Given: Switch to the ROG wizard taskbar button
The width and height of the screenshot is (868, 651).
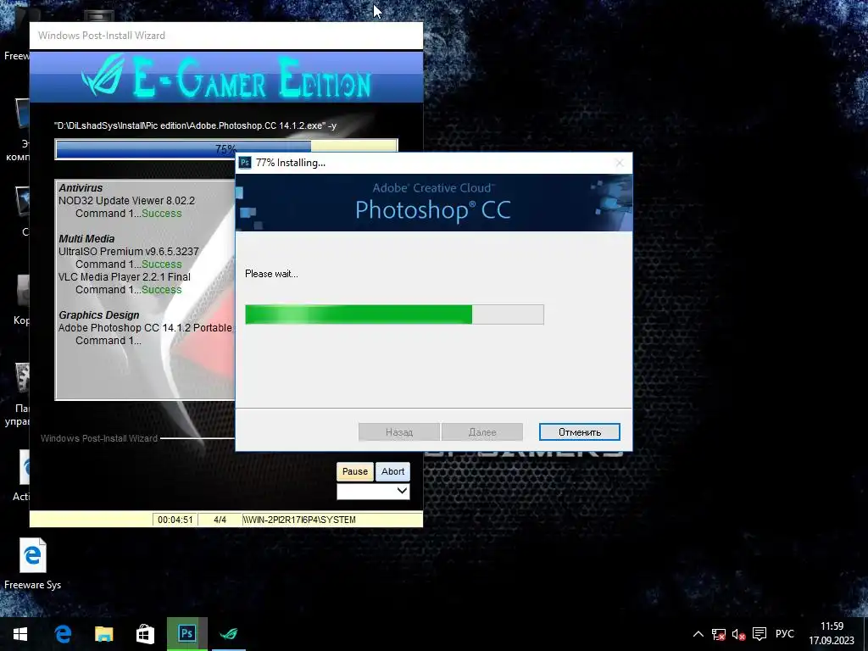Looking at the screenshot, I should [229, 634].
